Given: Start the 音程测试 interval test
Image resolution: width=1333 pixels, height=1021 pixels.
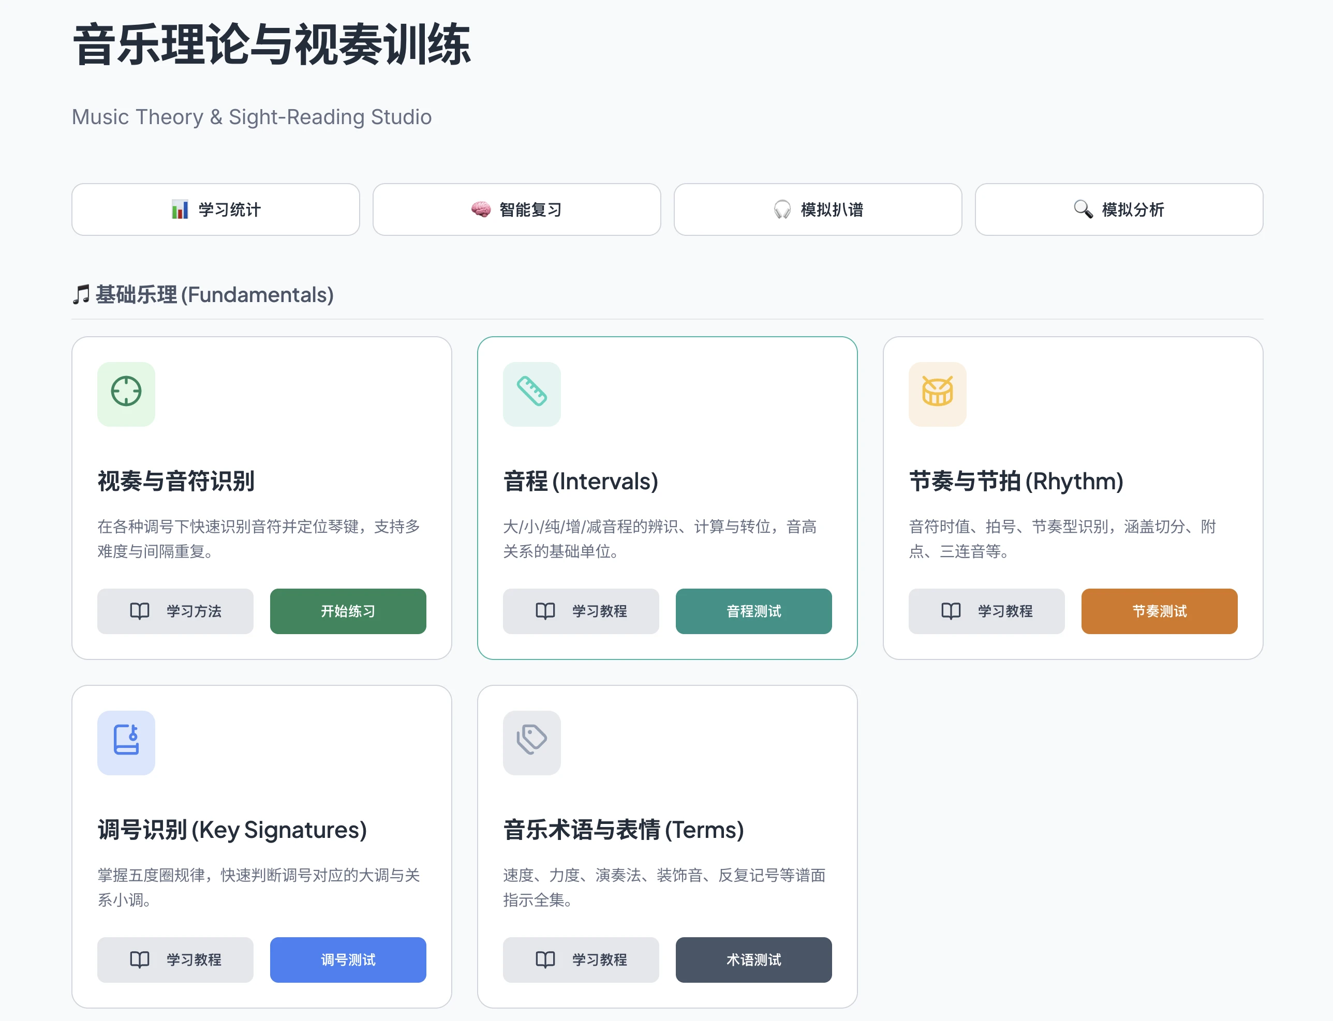Looking at the screenshot, I should click(x=753, y=611).
